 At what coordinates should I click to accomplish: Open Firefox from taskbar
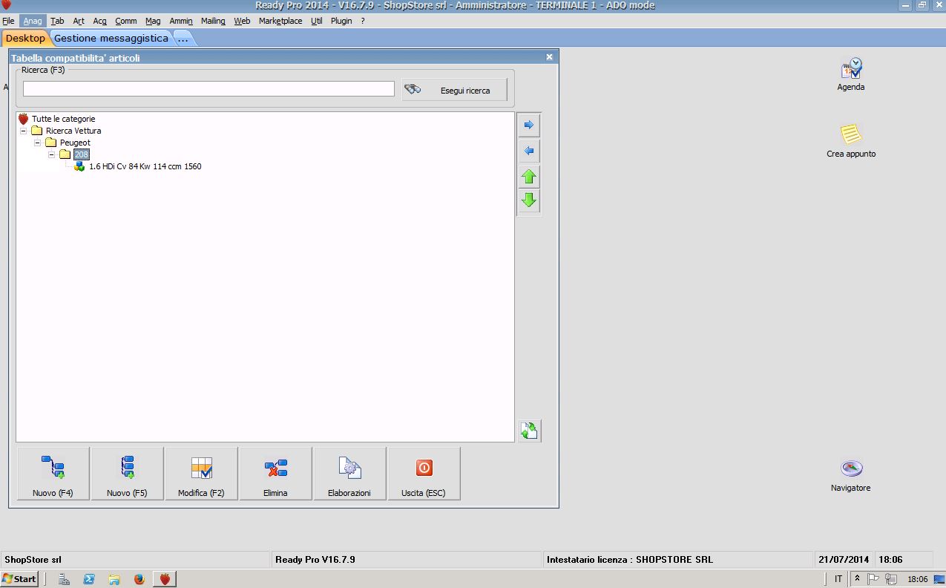pos(139,578)
